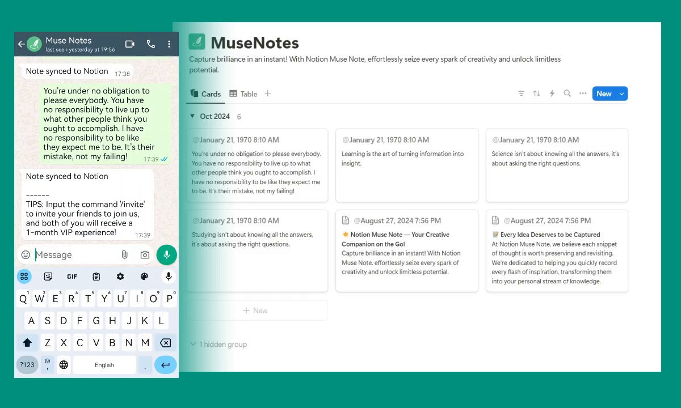This screenshot has height=408, width=681.
Task: Open keyboard settings gear
Action: coord(120,277)
